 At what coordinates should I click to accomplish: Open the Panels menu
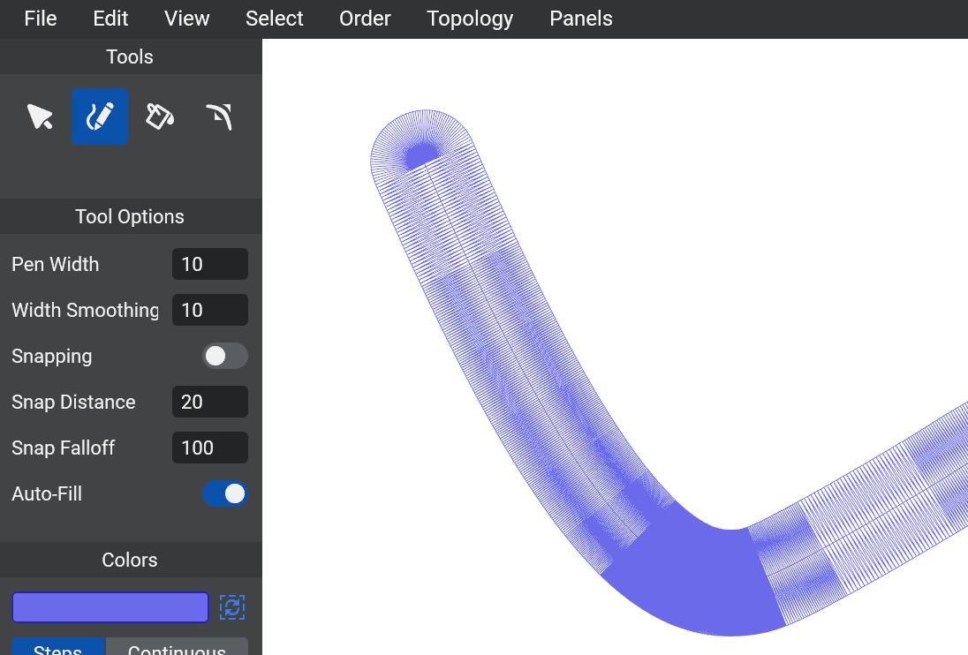point(581,19)
